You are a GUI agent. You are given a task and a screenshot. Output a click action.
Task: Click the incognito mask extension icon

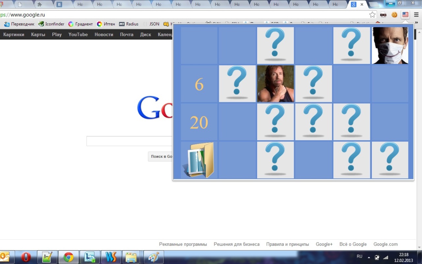[384, 15]
